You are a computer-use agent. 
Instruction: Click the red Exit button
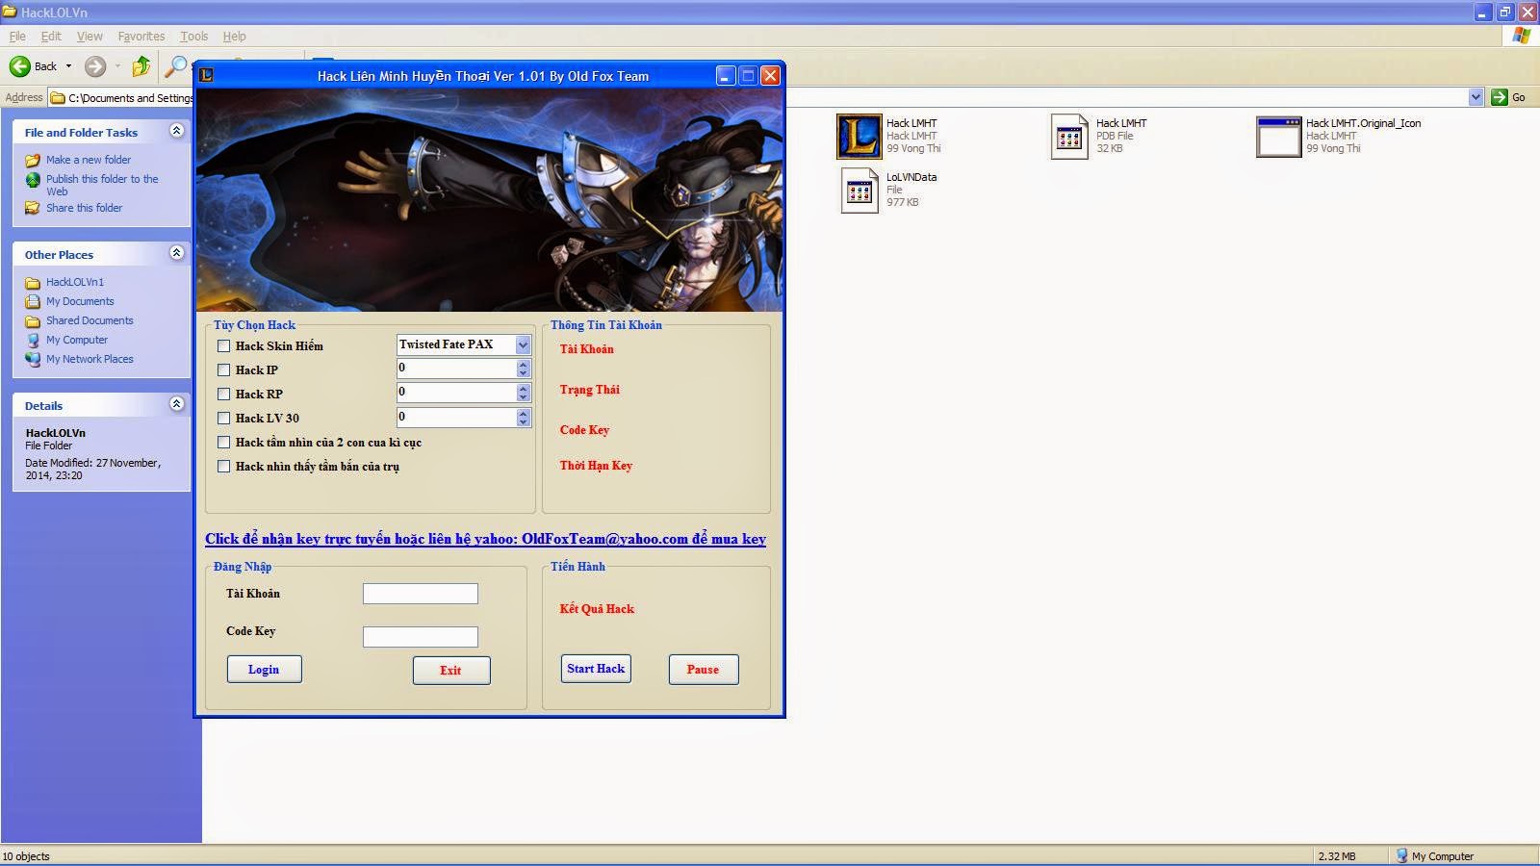coord(451,671)
